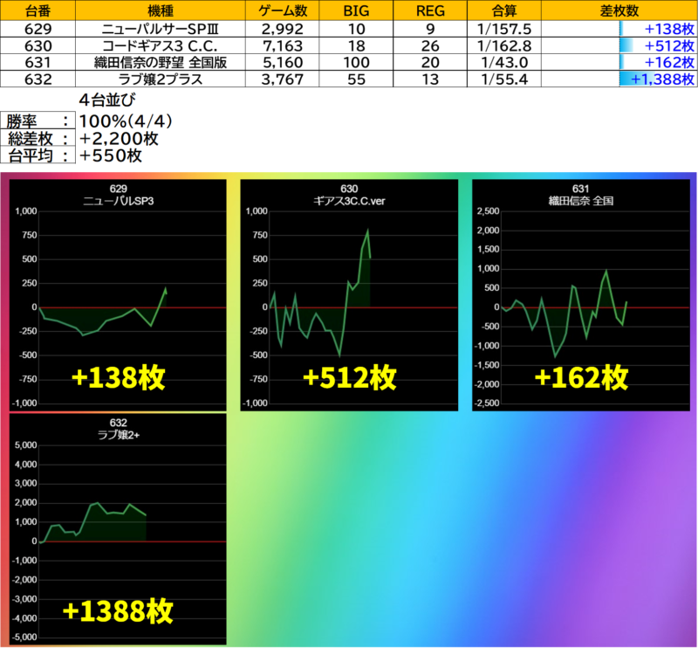Click ニューパルサーSPⅢ machine name

[x=161, y=29]
